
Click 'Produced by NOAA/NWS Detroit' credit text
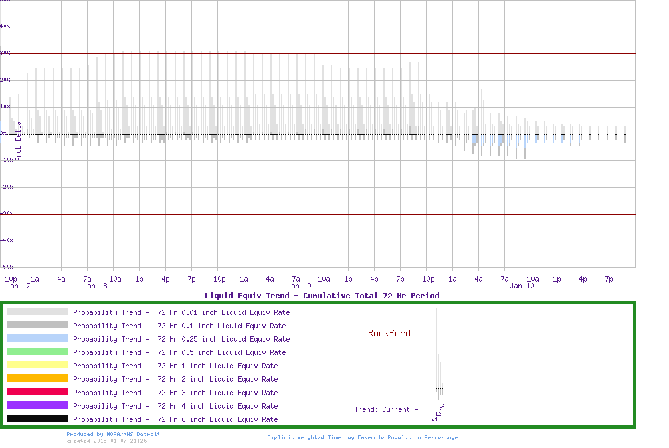[x=113, y=434]
